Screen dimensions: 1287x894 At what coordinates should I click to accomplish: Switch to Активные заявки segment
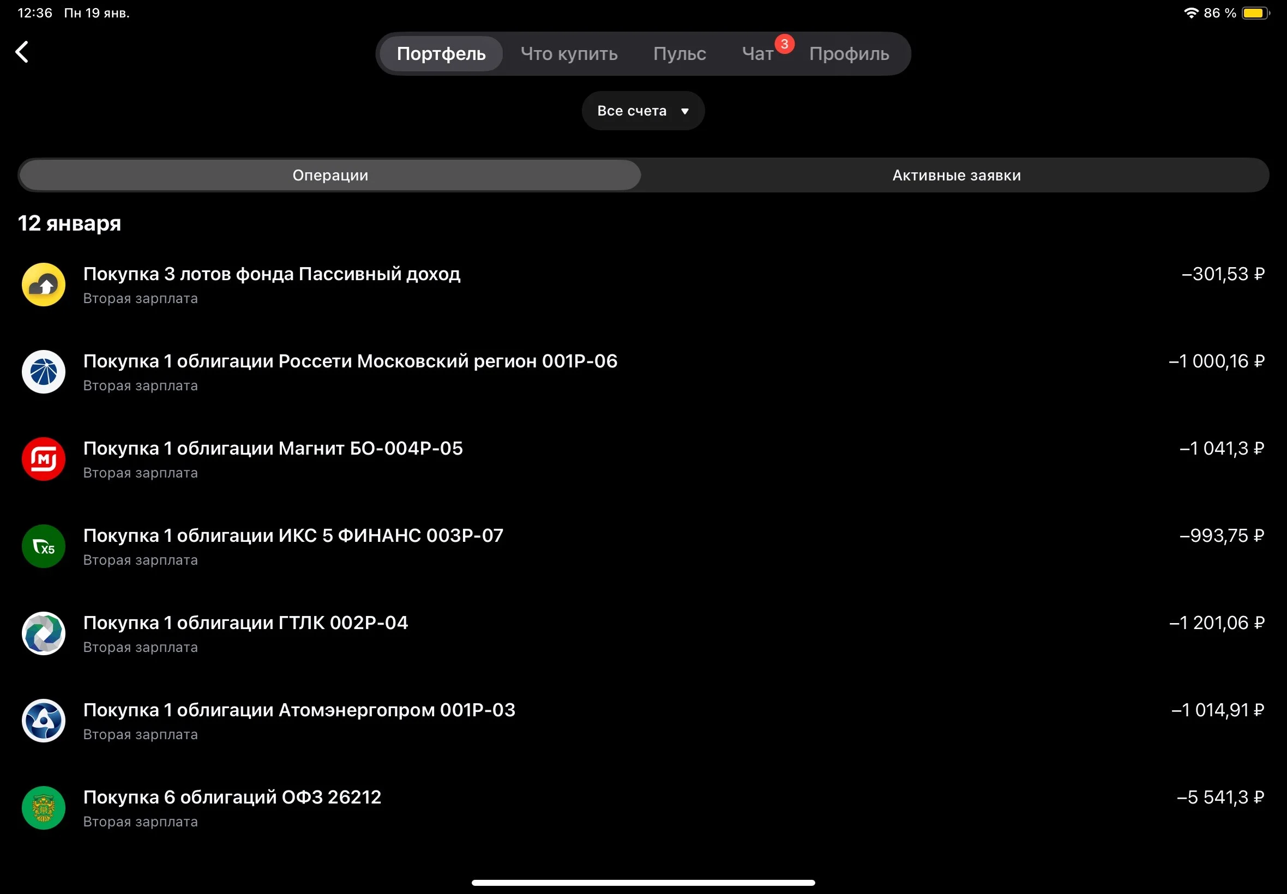pyautogui.click(x=956, y=176)
